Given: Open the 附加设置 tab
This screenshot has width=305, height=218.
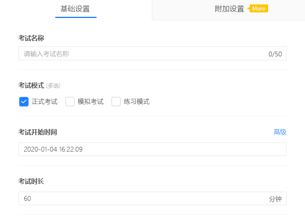Looking at the screenshot, I should coord(229,9).
